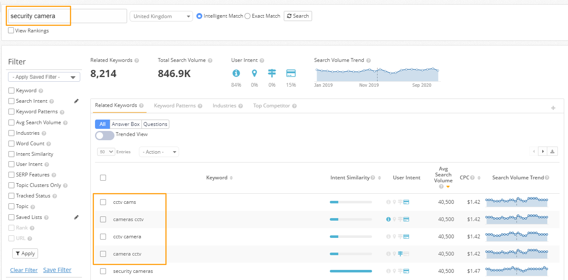Viewport: 568px width, 280px height.
Task: Expand the Apply Saved Filter dropdown
Action: pyautogui.click(x=44, y=77)
